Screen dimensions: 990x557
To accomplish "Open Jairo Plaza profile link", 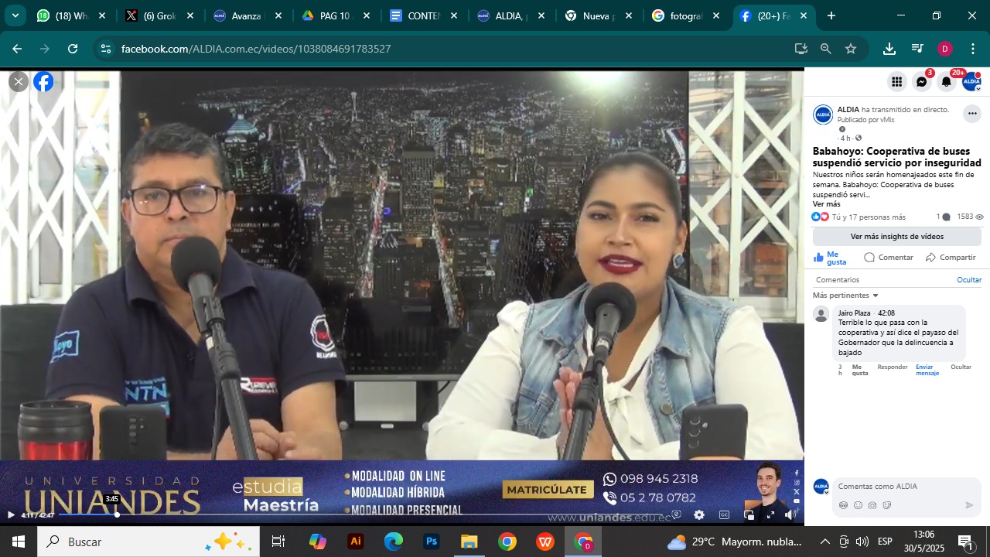I will click(854, 313).
